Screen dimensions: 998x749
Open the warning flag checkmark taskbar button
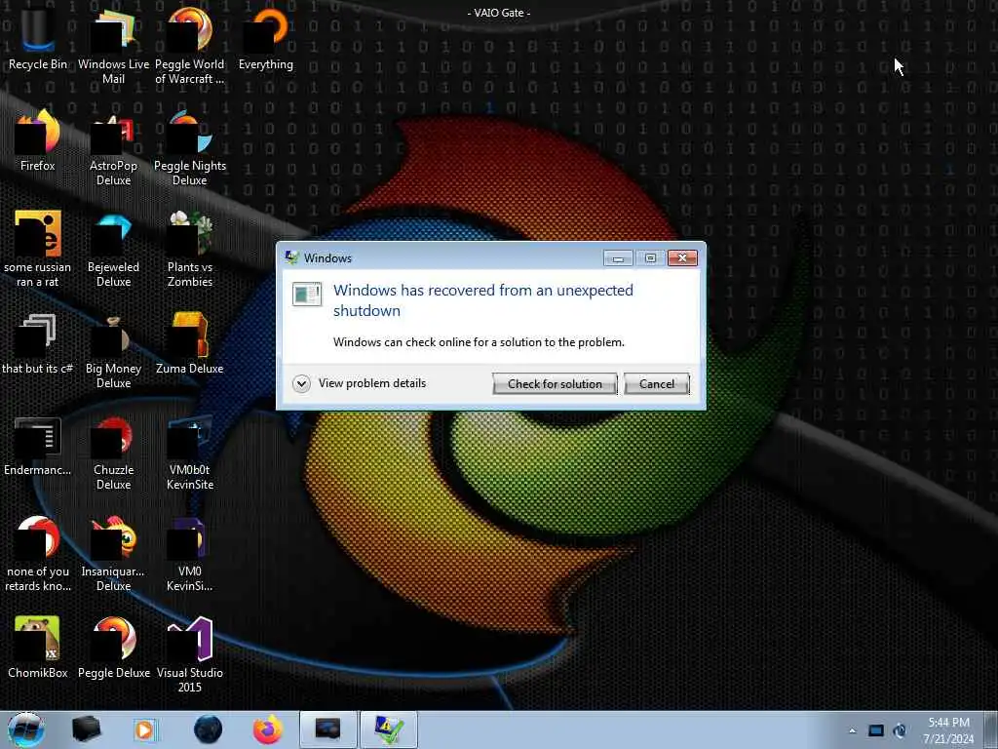point(389,729)
